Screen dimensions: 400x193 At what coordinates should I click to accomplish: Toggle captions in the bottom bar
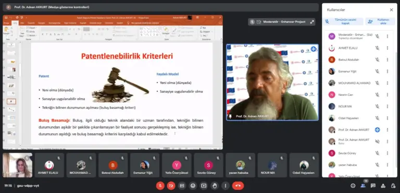click(x=182, y=186)
